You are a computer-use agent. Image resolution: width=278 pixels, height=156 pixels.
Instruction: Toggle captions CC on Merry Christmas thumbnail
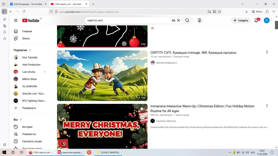point(142,118)
